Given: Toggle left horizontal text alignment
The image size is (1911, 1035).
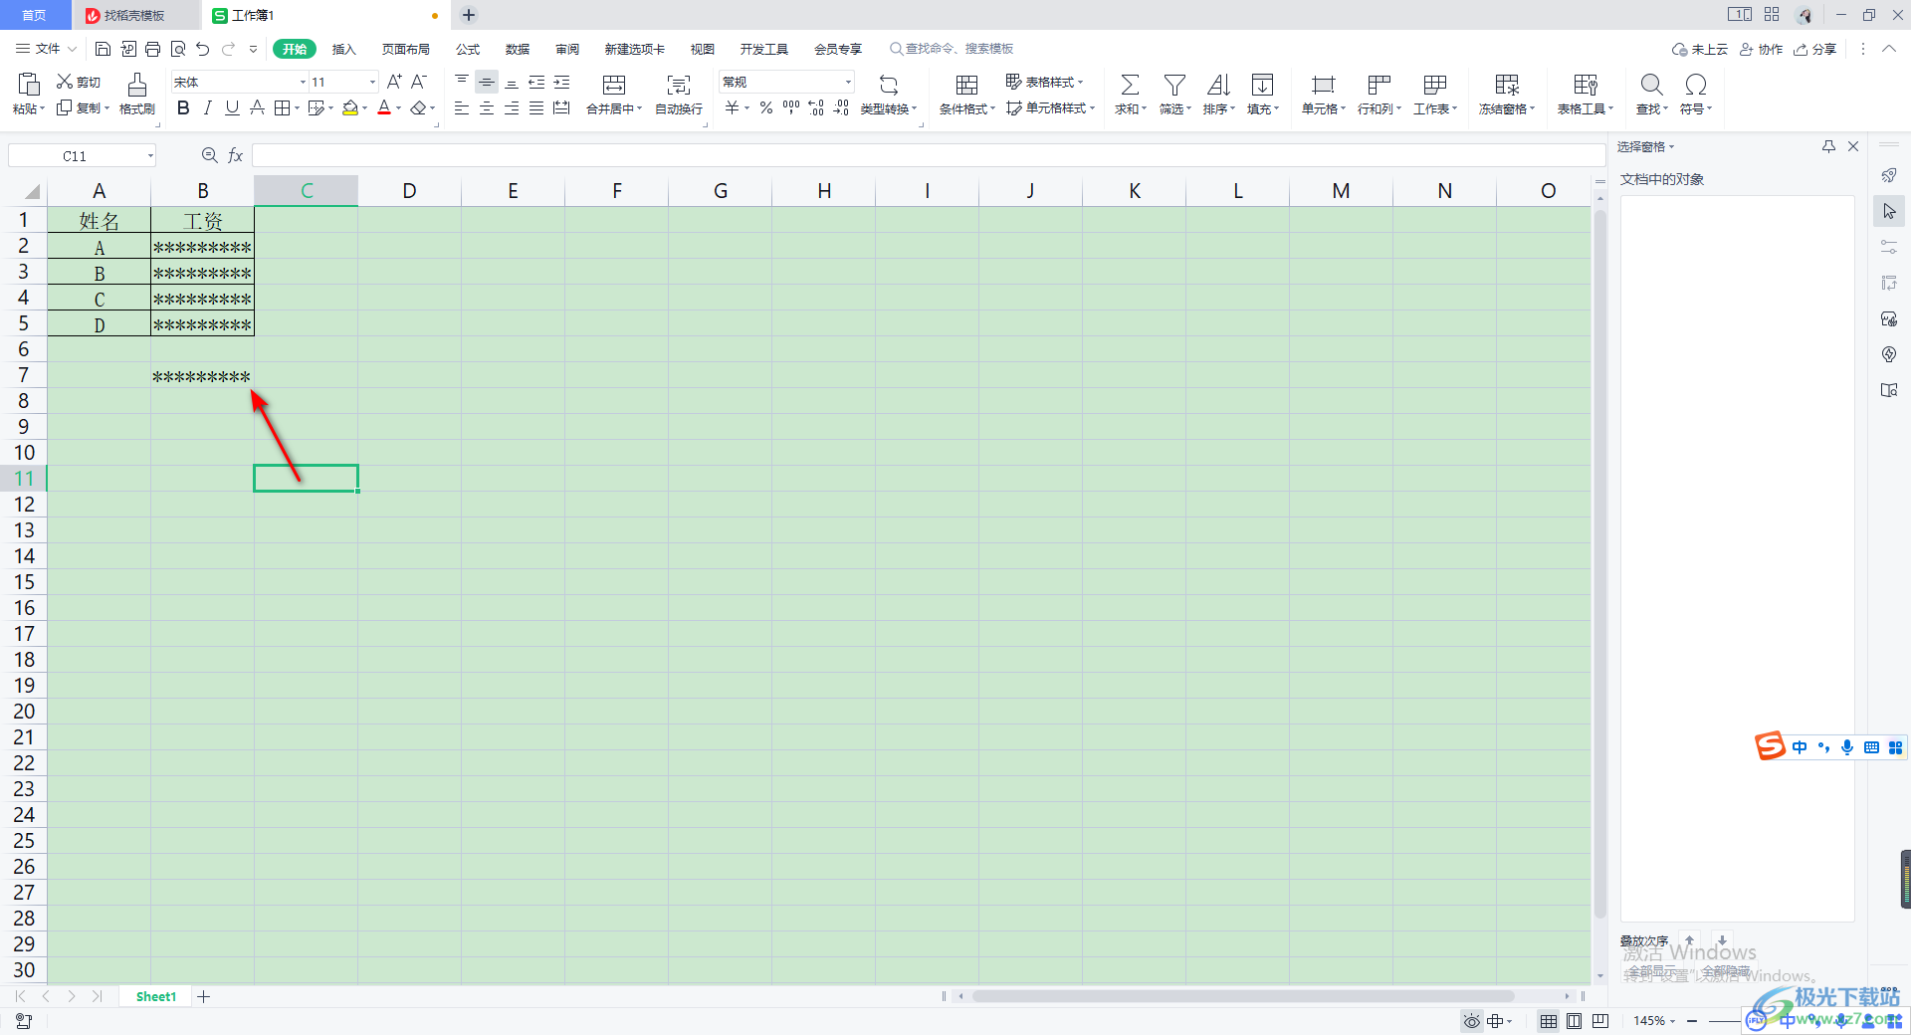Looking at the screenshot, I should coord(462,107).
